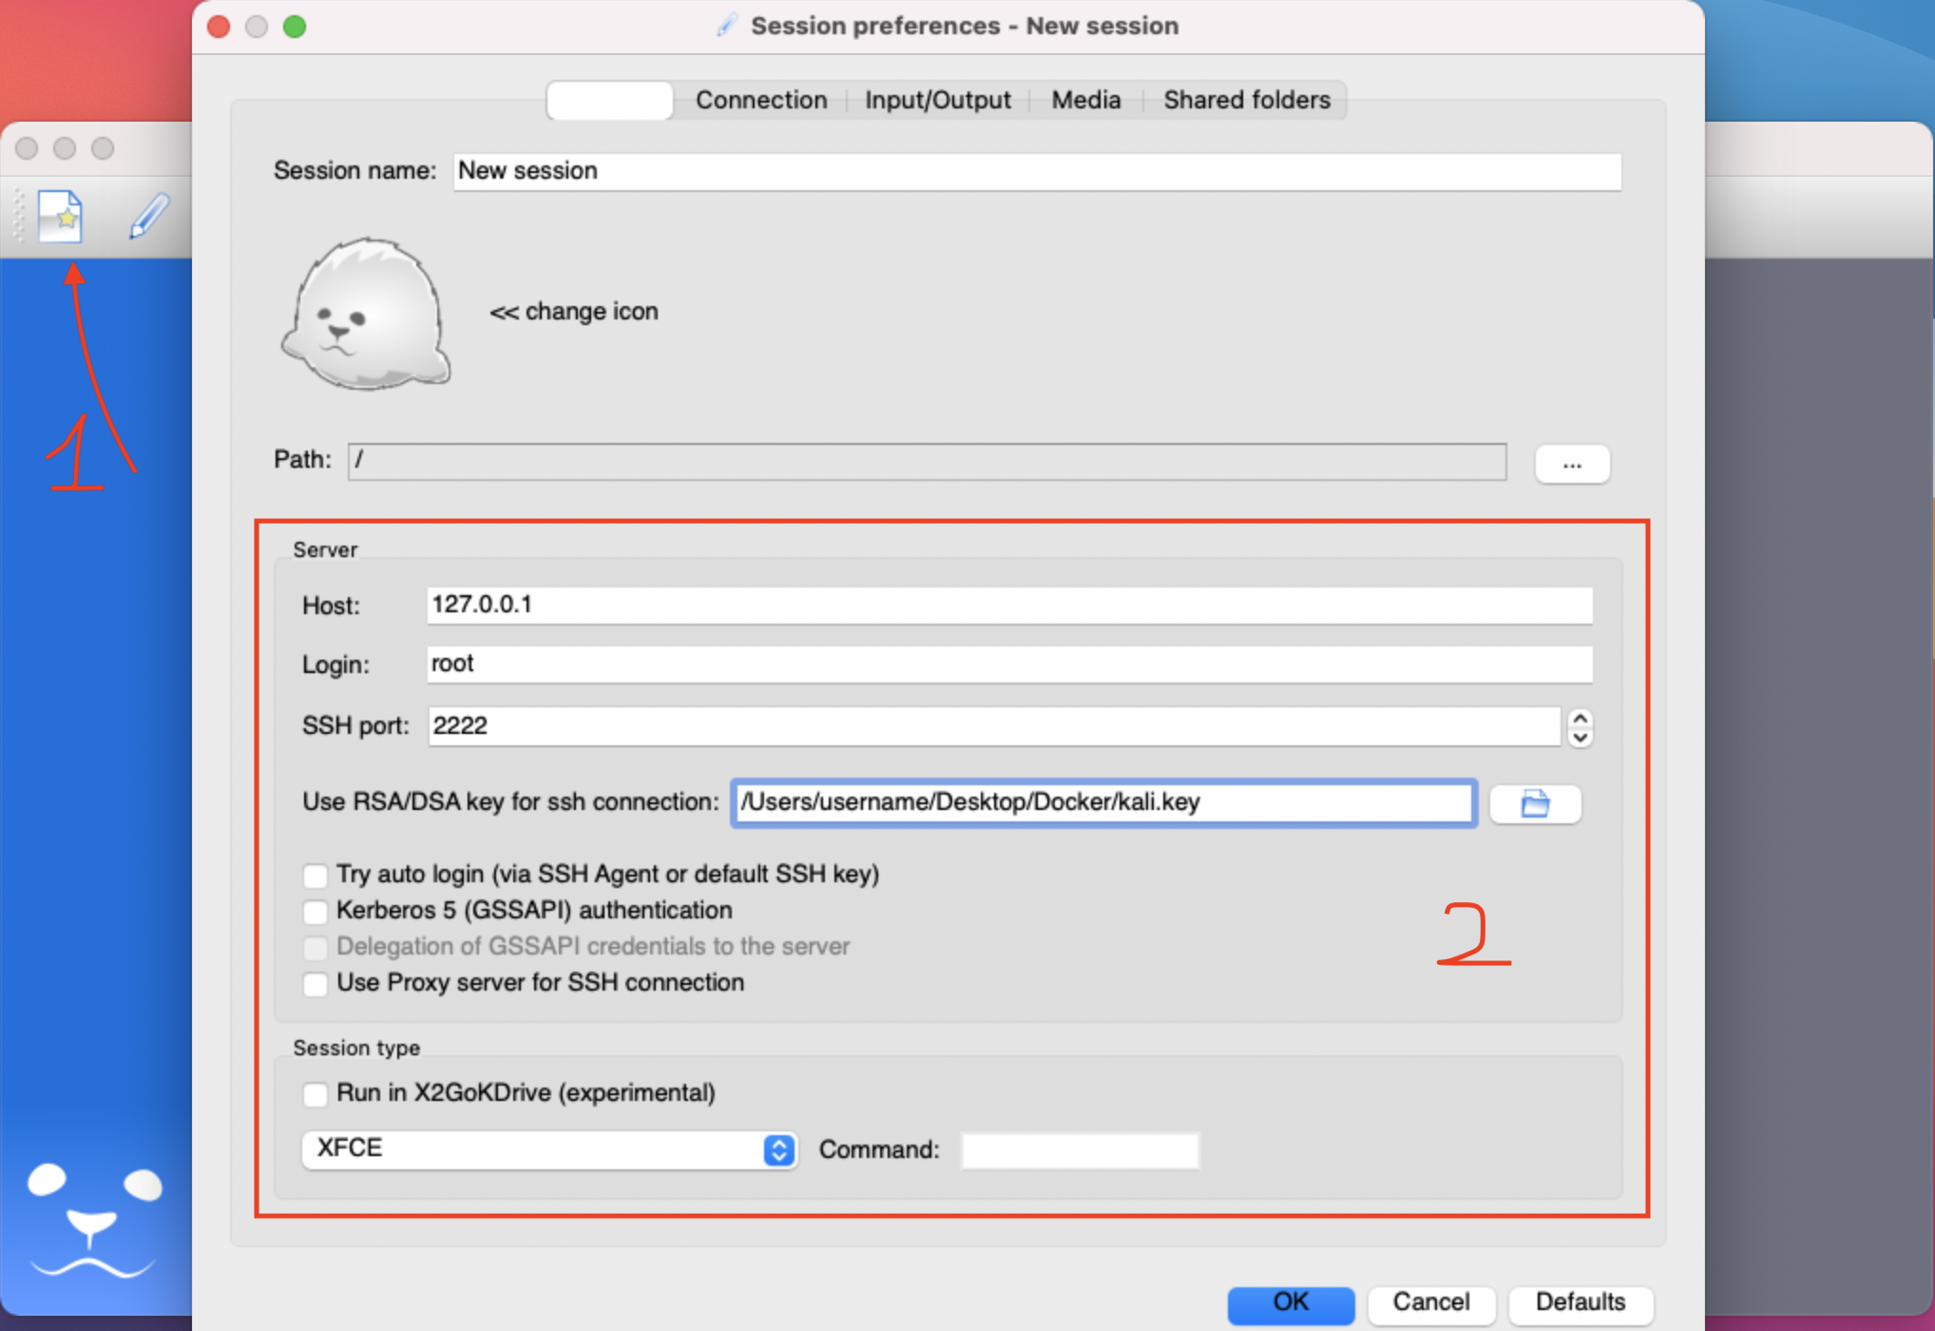Open the Input/Output tab
Viewport: 1935px width, 1331px height.
coord(937,100)
